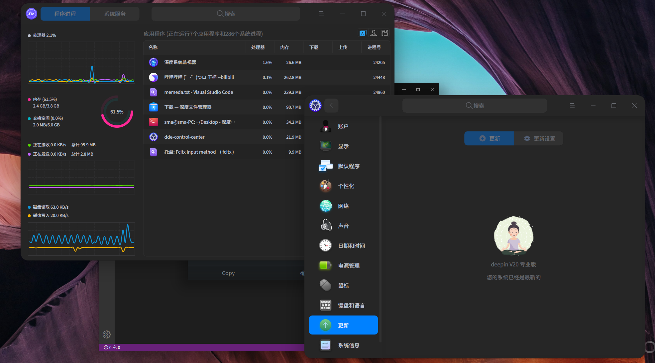Click the control center search field
Viewport: 655px width, 363px height.
pyautogui.click(x=475, y=106)
